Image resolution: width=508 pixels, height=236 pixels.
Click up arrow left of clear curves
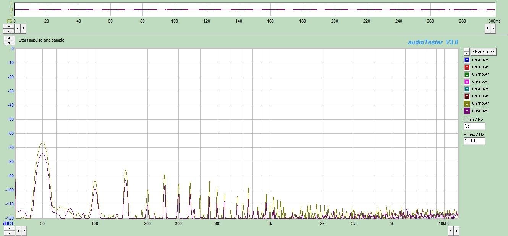pyautogui.click(x=466, y=50)
